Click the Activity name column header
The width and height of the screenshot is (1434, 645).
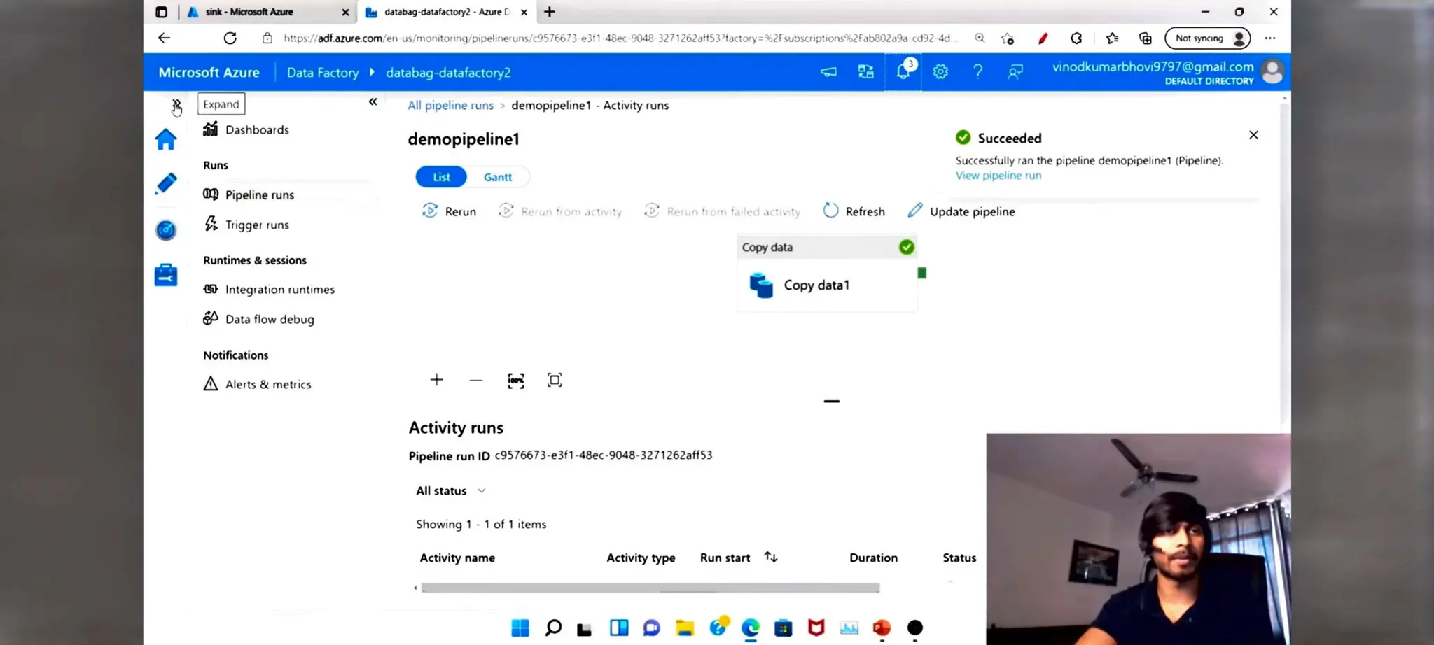coord(457,558)
